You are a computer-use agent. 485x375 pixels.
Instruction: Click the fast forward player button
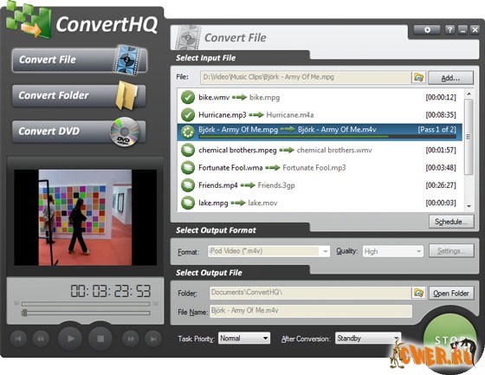pyautogui.click(x=131, y=339)
